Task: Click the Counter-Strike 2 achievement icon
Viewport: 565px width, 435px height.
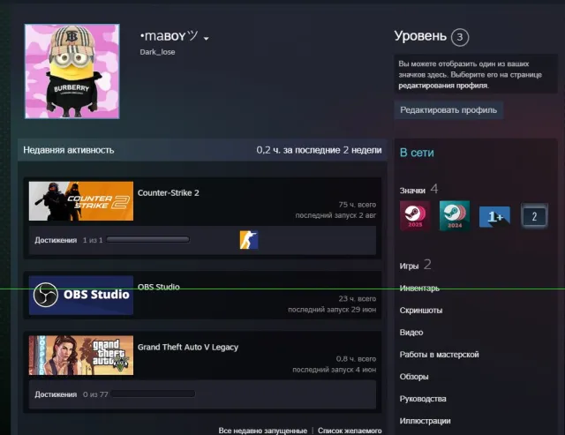Action: [249, 240]
